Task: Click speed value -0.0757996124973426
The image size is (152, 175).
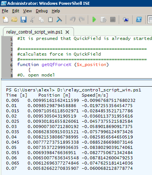Action: 107,132
